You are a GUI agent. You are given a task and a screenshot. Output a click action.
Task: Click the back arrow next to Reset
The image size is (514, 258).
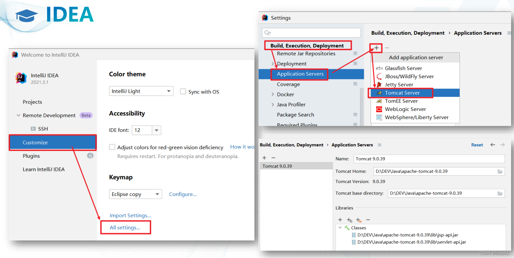coord(493,145)
